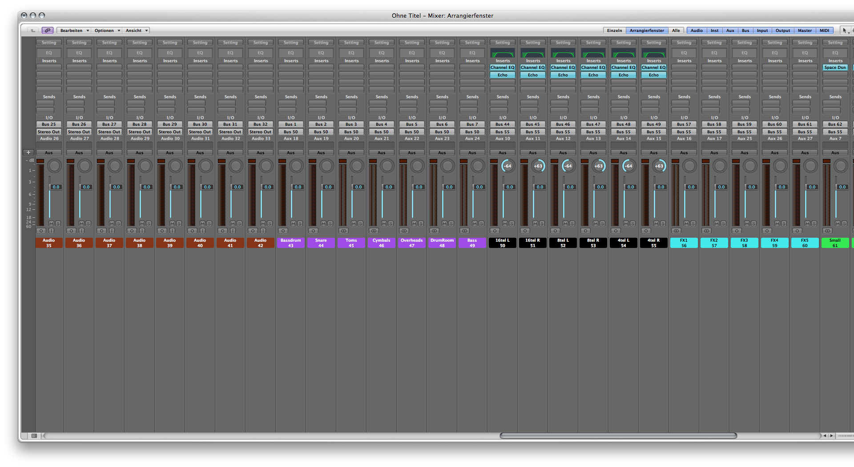Mute the Audio 38 channel

point(142,224)
